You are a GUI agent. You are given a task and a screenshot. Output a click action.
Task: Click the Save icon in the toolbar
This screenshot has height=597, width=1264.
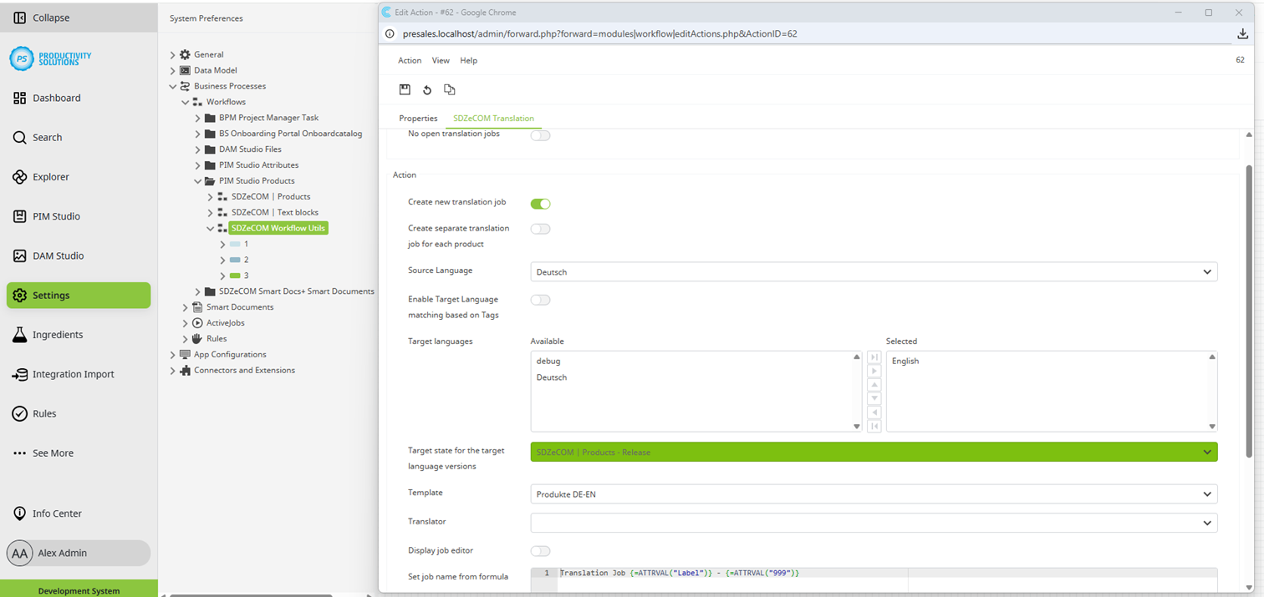click(x=405, y=89)
